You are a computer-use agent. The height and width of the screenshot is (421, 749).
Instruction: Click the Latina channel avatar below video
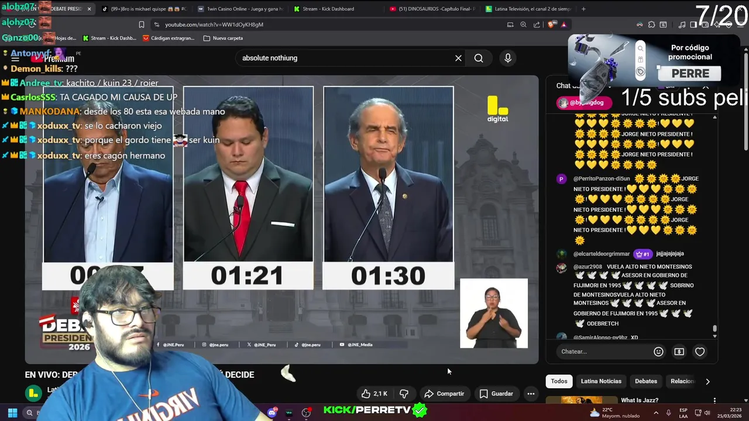(33, 393)
